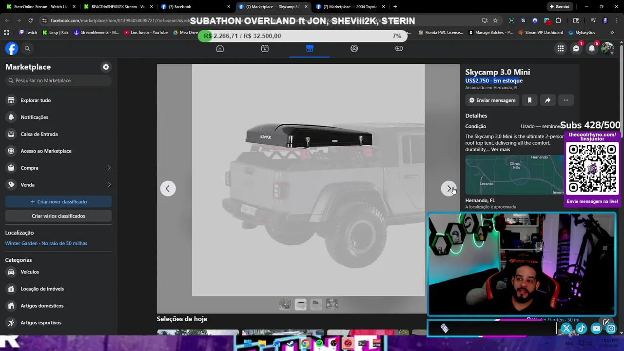This screenshot has width=624, height=351.
Task: Browse the Locação de imóveis category
Action: pyautogui.click(x=58, y=289)
